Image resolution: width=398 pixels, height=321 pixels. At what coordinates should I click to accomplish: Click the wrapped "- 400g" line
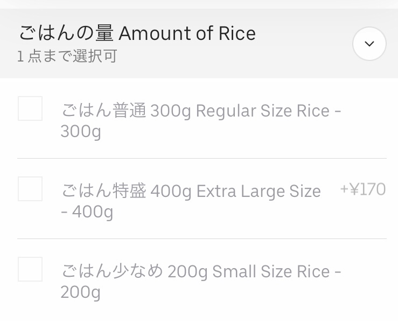tap(87, 212)
